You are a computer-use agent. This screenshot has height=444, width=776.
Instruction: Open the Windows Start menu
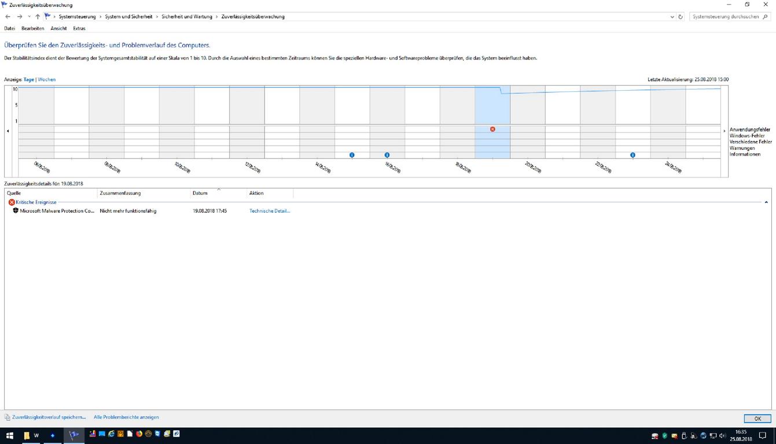(x=10, y=435)
